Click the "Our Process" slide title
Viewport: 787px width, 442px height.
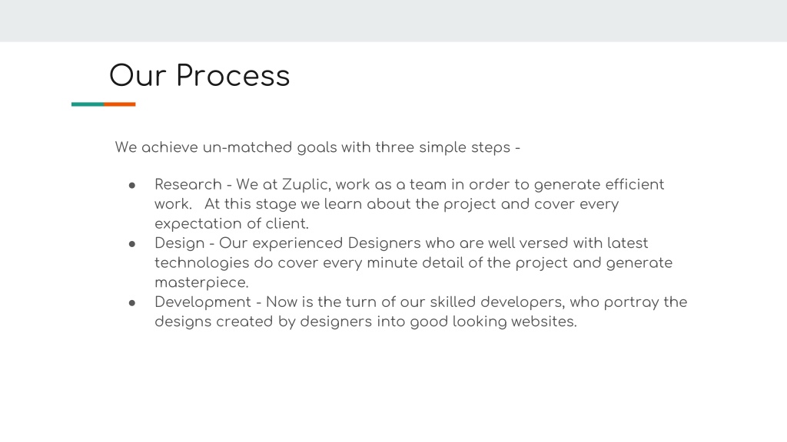point(199,76)
